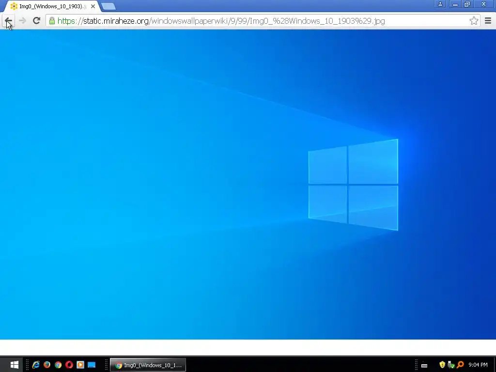
Task: Open the media player taskbar icon
Action: 80,365
